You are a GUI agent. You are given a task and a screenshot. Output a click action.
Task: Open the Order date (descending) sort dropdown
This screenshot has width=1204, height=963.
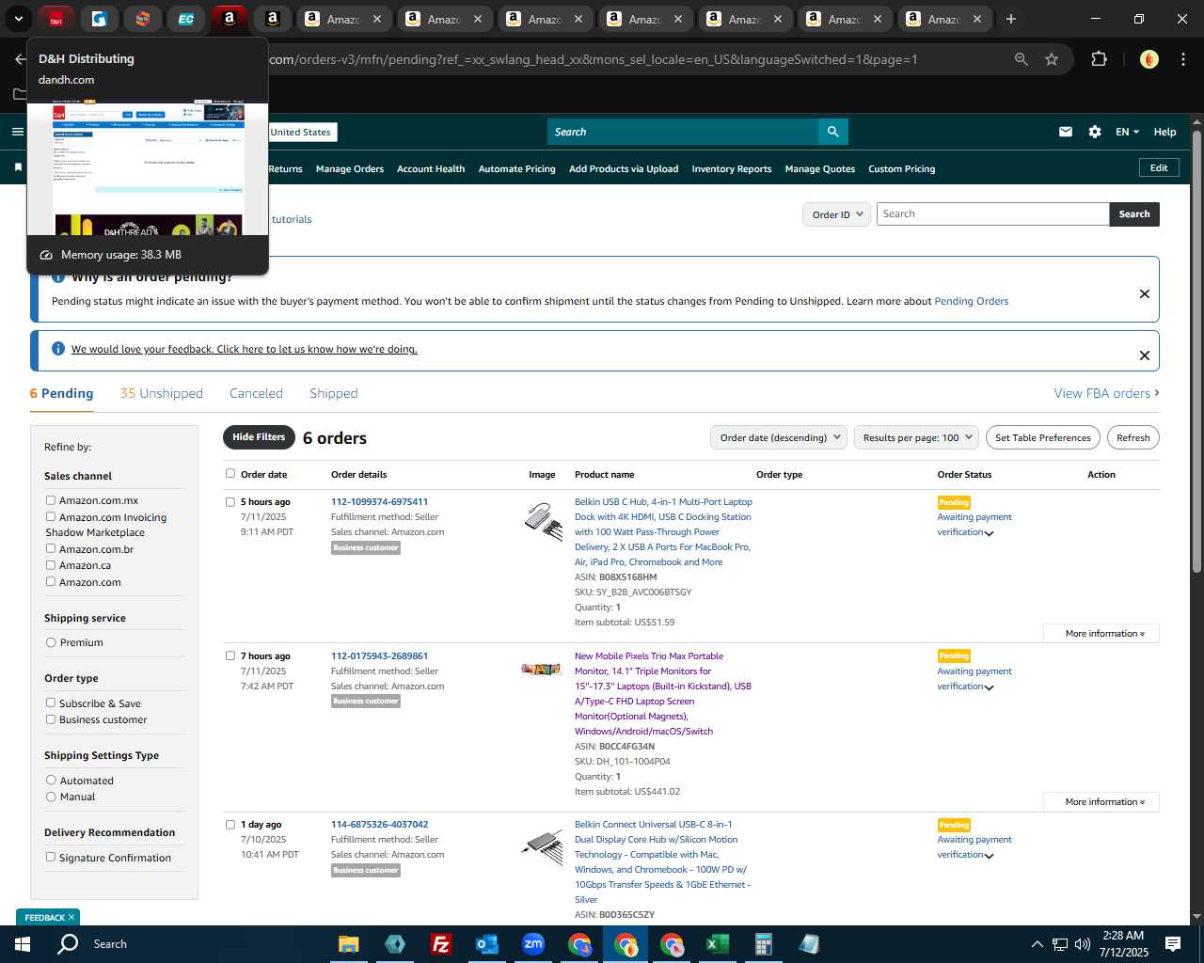tap(779, 437)
